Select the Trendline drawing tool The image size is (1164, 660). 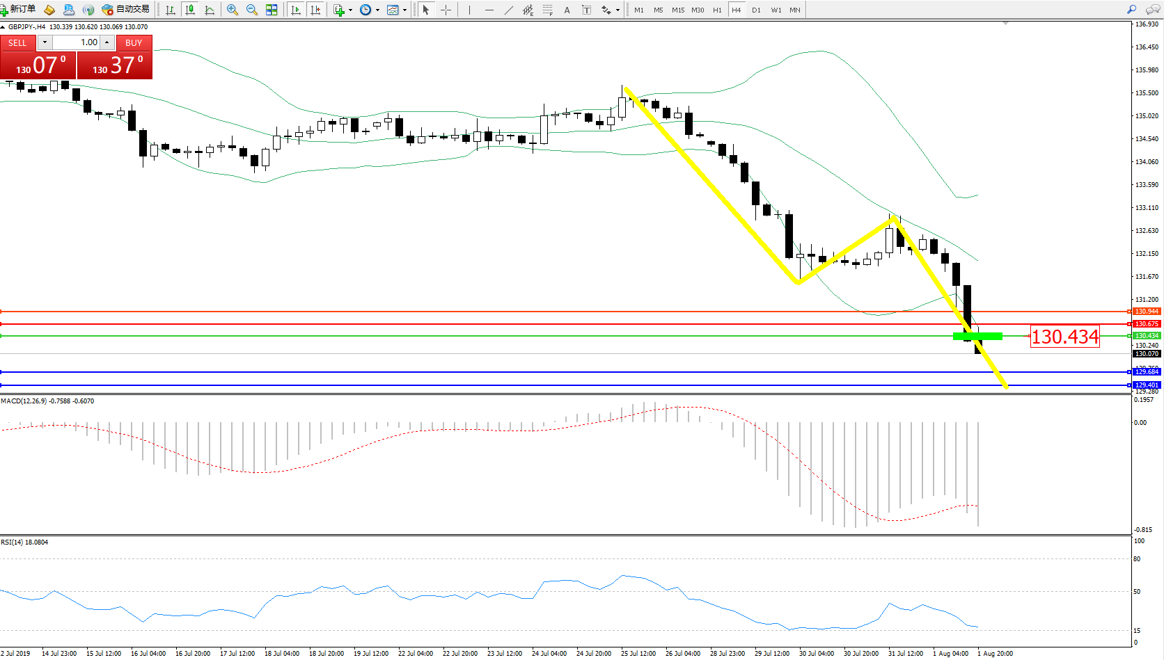509,10
